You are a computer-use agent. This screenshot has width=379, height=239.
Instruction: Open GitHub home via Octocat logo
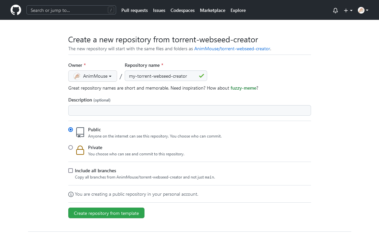pos(16,10)
